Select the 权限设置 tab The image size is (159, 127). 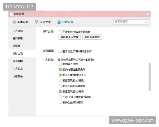coord(65,22)
